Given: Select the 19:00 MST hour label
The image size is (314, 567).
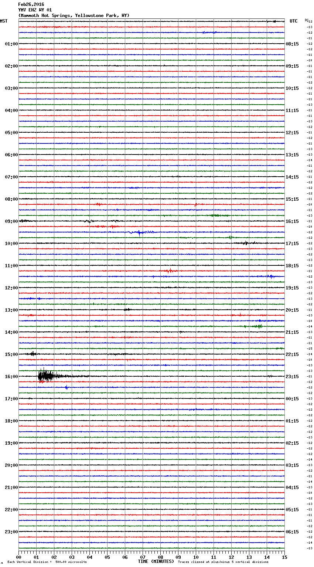Looking at the screenshot, I should point(11,443).
